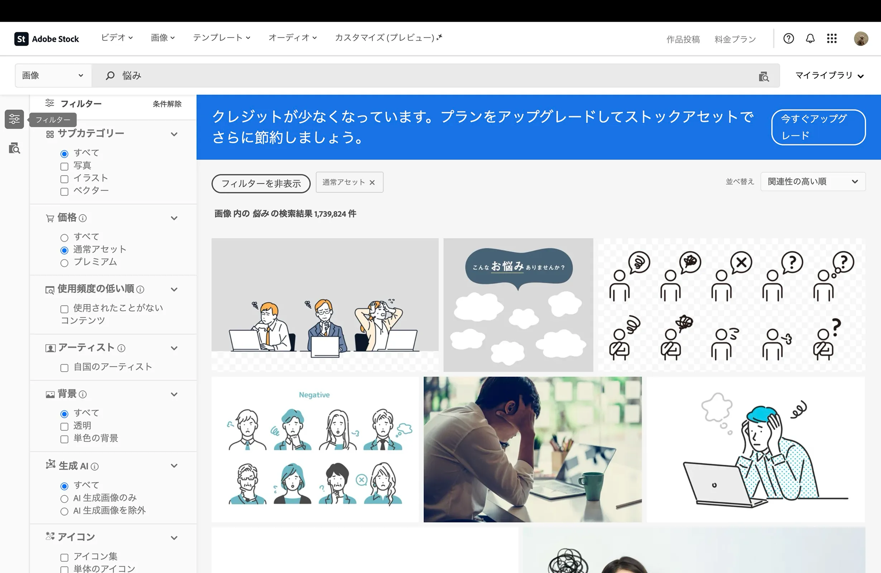Click the フィルターを非表示 button
881x573 pixels.
[261, 184]
